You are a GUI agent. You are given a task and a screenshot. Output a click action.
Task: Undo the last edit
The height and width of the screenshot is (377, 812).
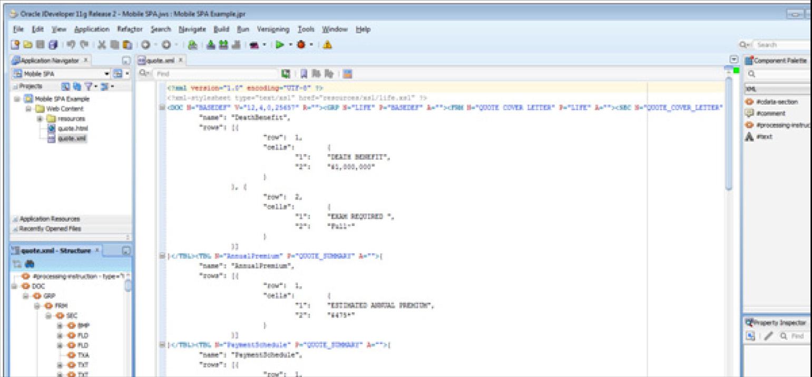pyautogui.click(x=72, y=44)
